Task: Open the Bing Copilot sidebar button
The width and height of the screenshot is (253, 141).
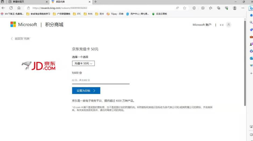Action: coord(251,8)
